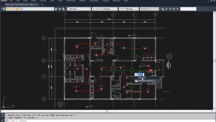Click the fifth viewport toolbar icon

coord(178,9)
